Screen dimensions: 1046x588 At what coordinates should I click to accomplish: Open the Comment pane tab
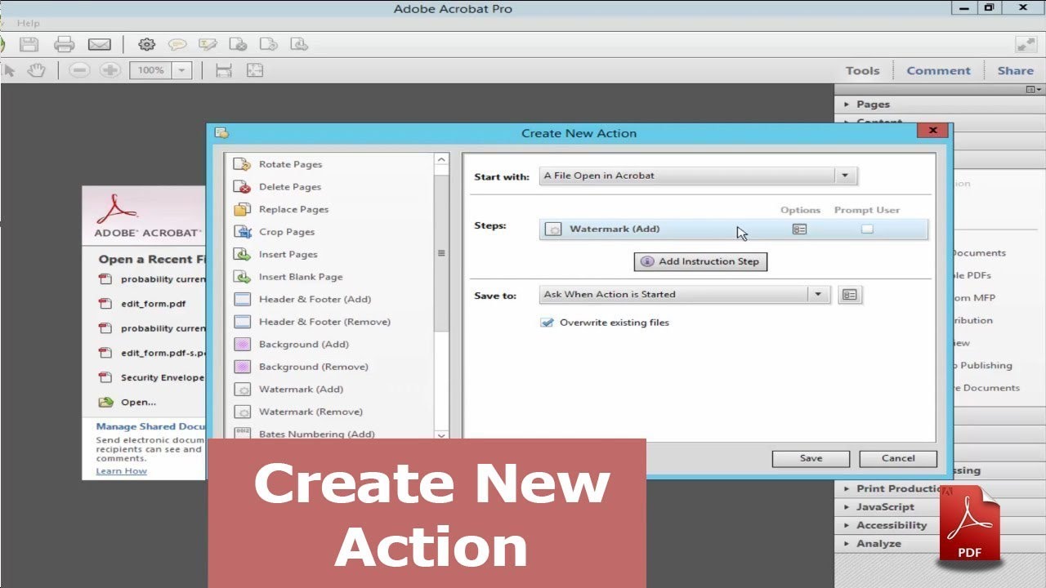(x=938, y=71)
